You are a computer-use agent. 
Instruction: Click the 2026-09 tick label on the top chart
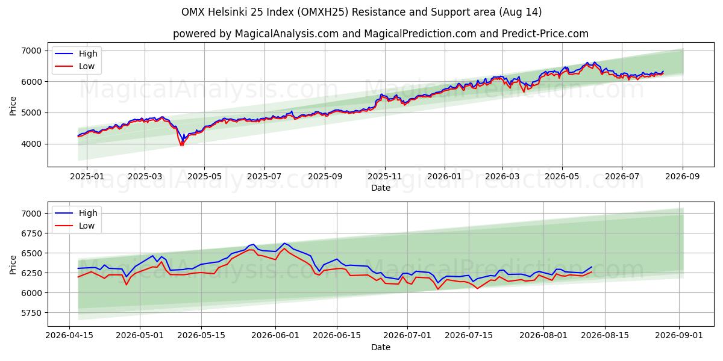click(683, 176)
